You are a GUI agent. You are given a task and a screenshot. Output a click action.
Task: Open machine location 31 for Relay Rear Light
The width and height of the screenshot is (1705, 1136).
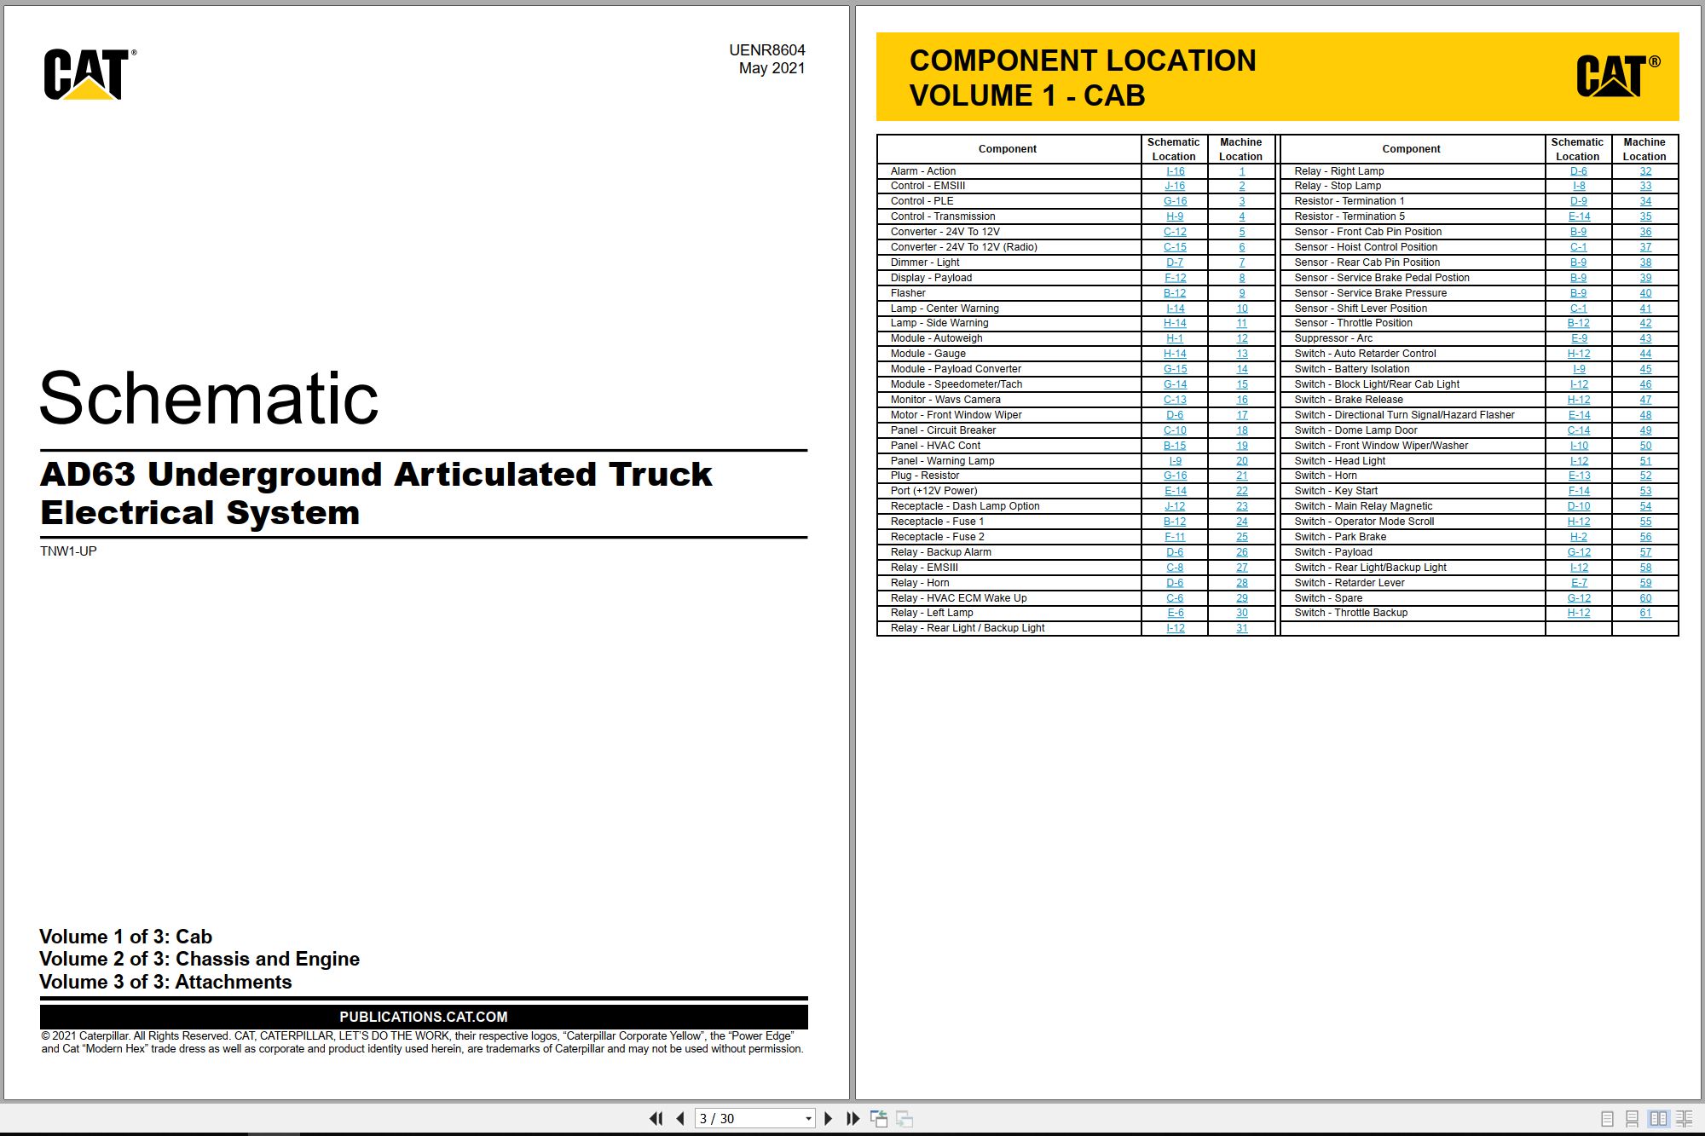pos(1241,628)
